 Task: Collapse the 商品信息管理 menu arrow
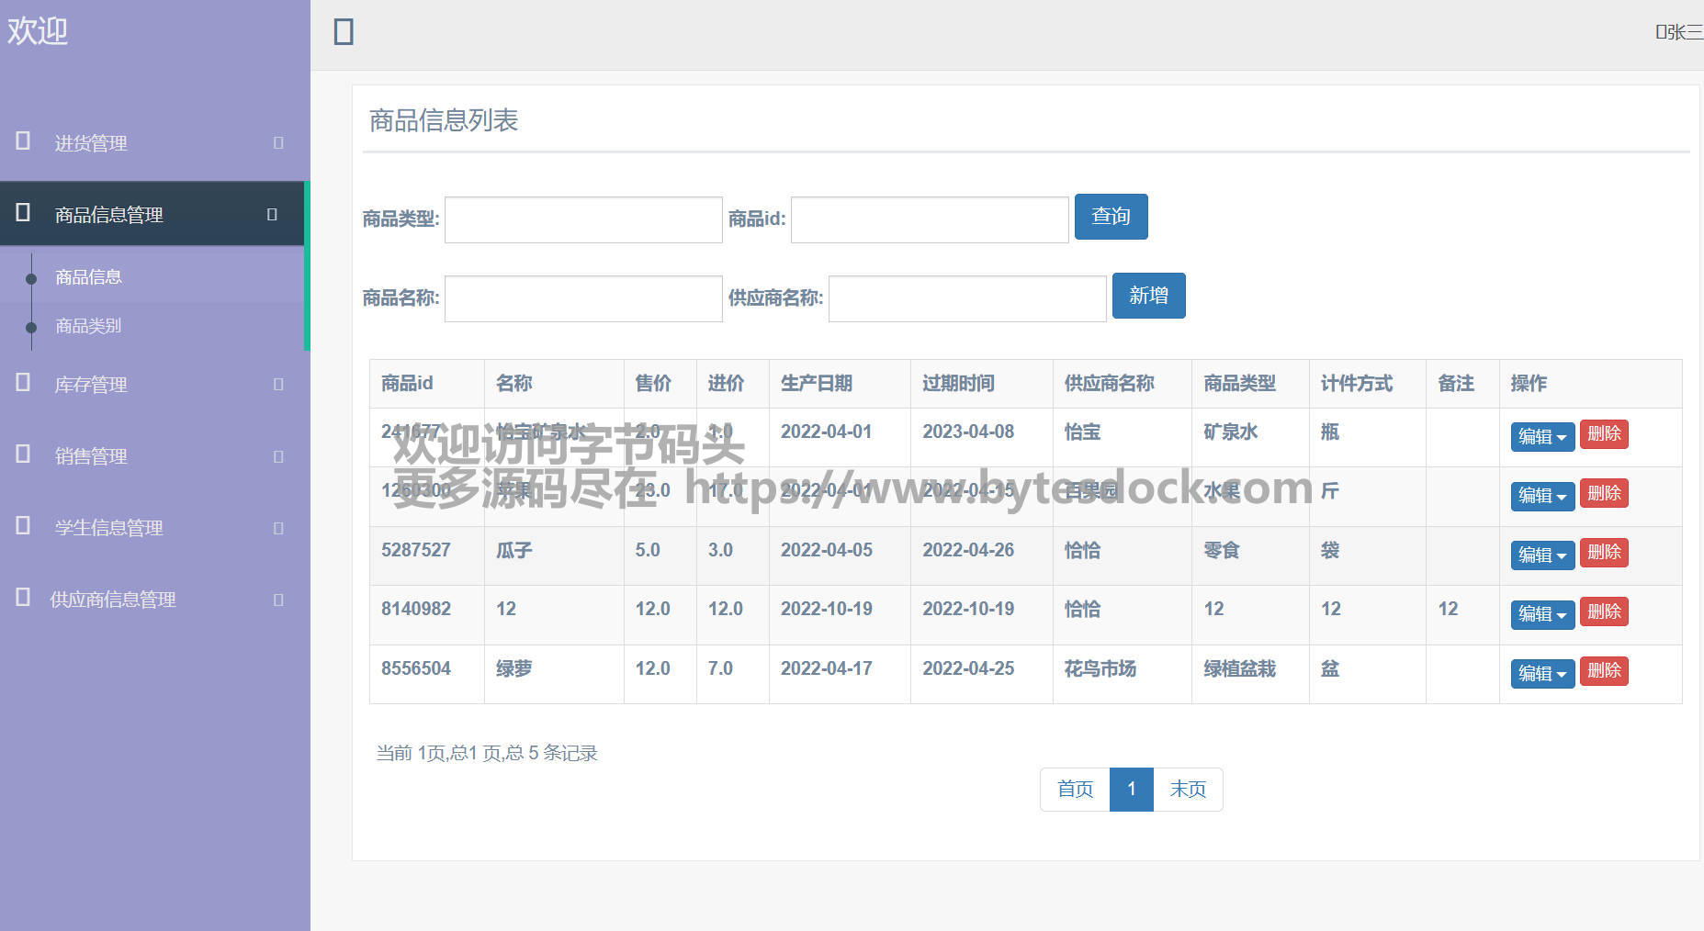tap(272, 214)
